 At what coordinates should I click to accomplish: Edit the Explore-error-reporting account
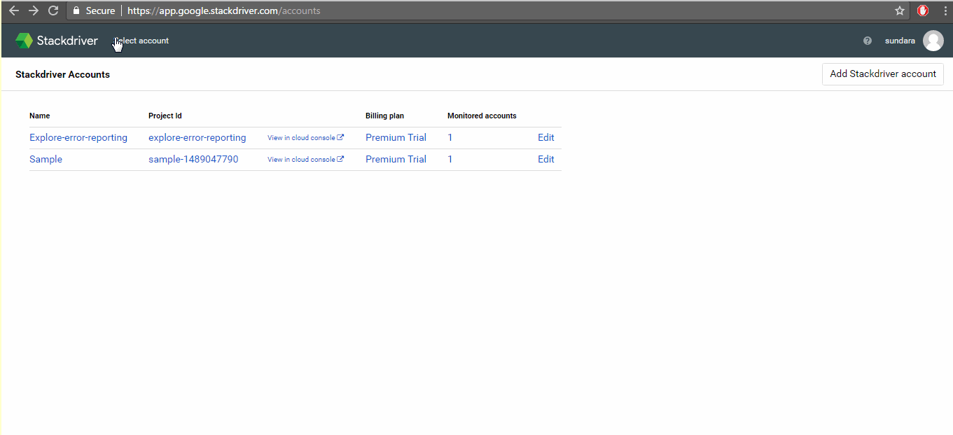[x=546, y=137]
